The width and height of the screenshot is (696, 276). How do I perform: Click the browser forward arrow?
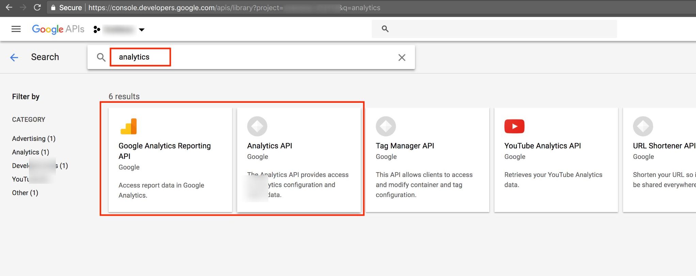point(23,7)
